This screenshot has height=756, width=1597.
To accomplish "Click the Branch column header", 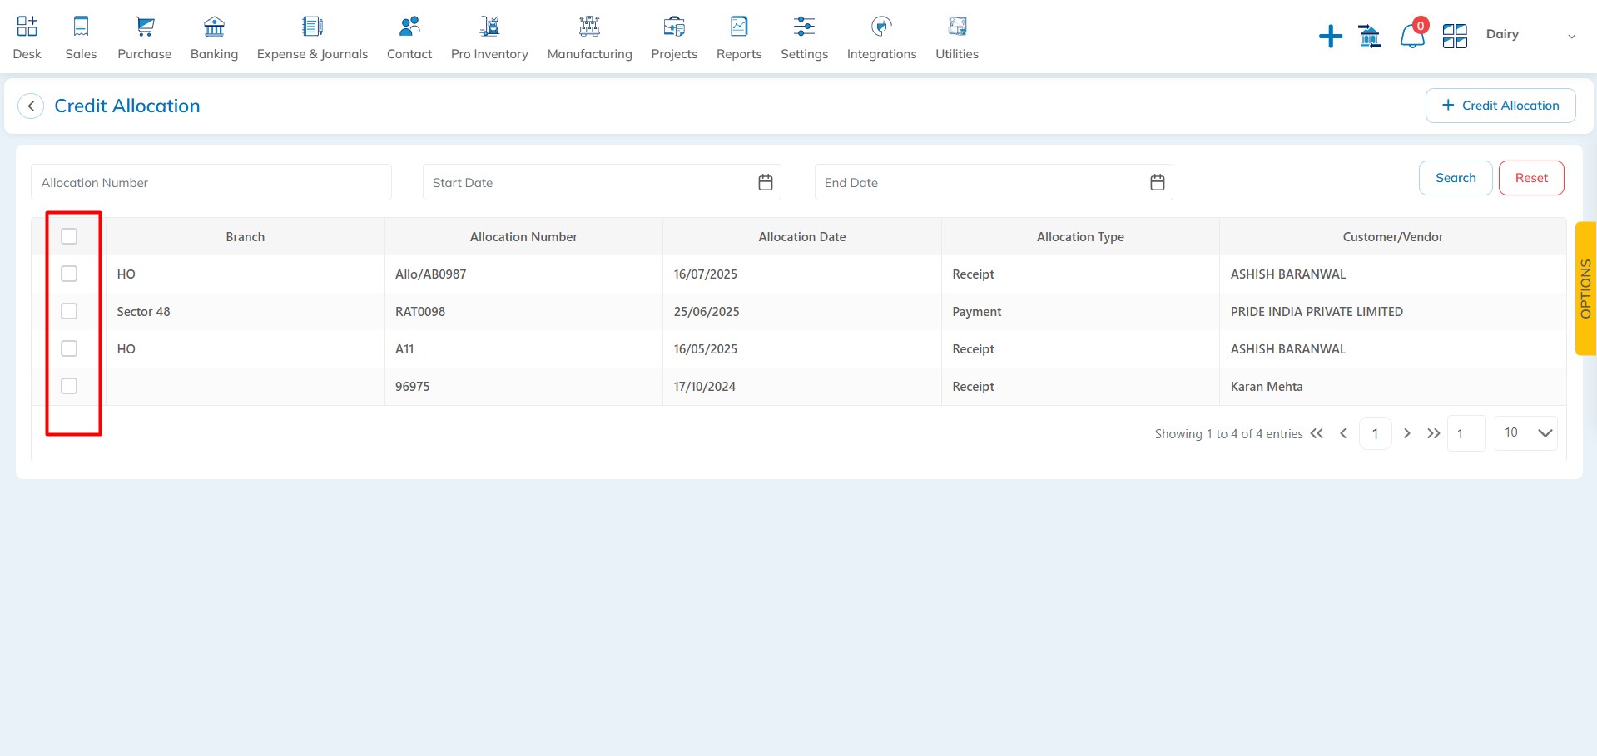I will coord(246,237).
